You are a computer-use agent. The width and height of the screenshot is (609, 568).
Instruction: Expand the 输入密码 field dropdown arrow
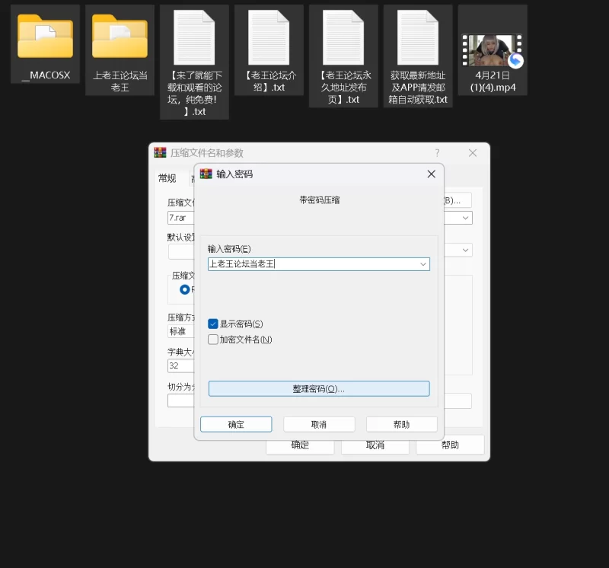(423, 264)
